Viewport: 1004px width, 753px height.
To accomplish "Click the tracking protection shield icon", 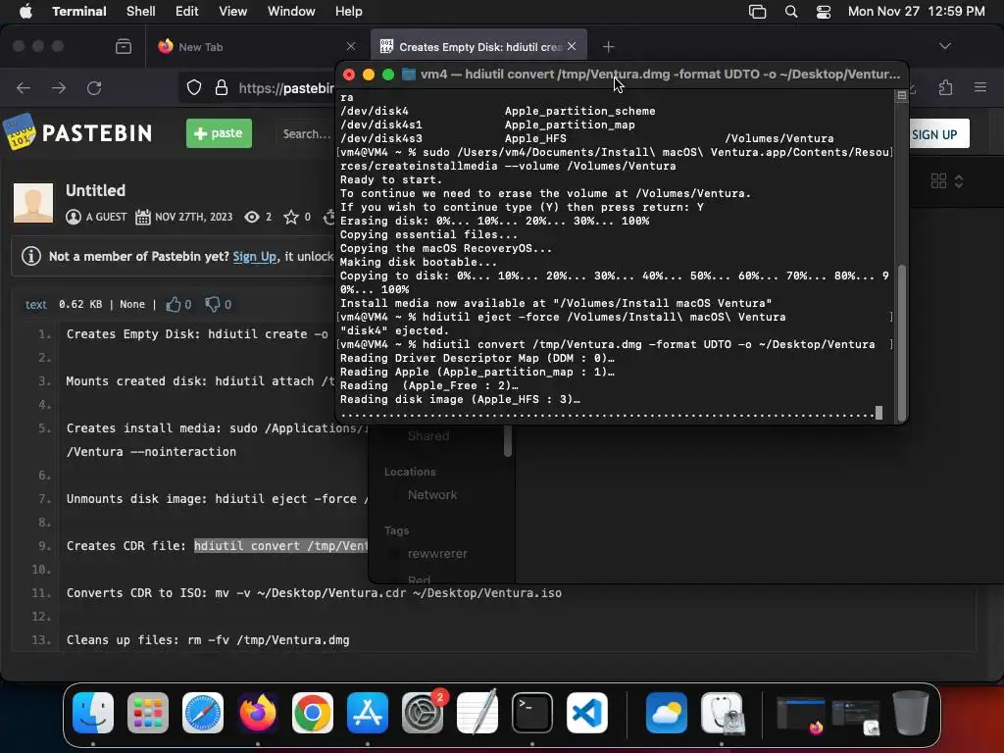I will coord(194,87).
